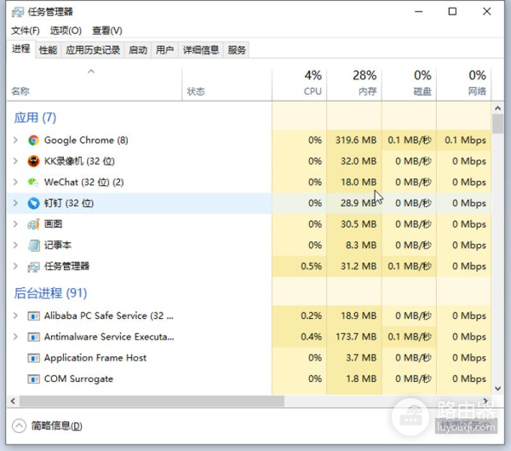The width and height of the screenshot is (511, 451).
Task: Maximize the Task Manager window
Action: pos(452,12)
